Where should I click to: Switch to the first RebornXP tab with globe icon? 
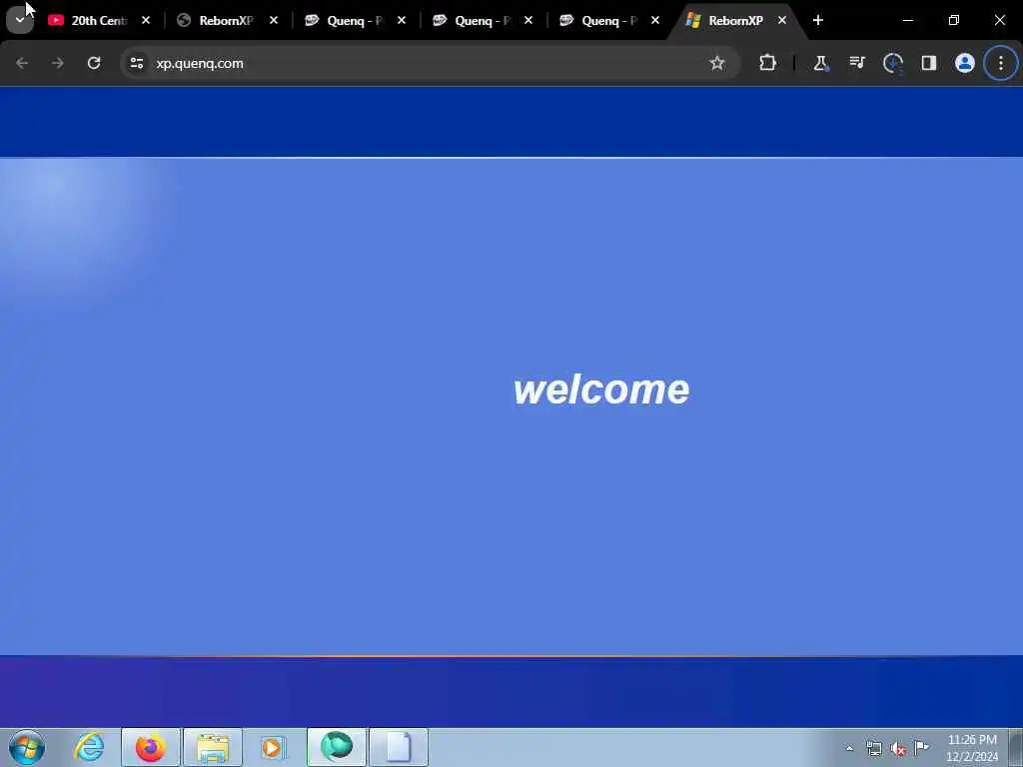click(226, 21)
